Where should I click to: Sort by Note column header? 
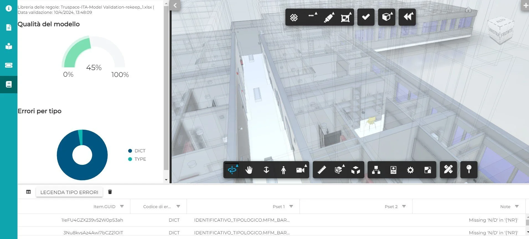pos(505,206)
